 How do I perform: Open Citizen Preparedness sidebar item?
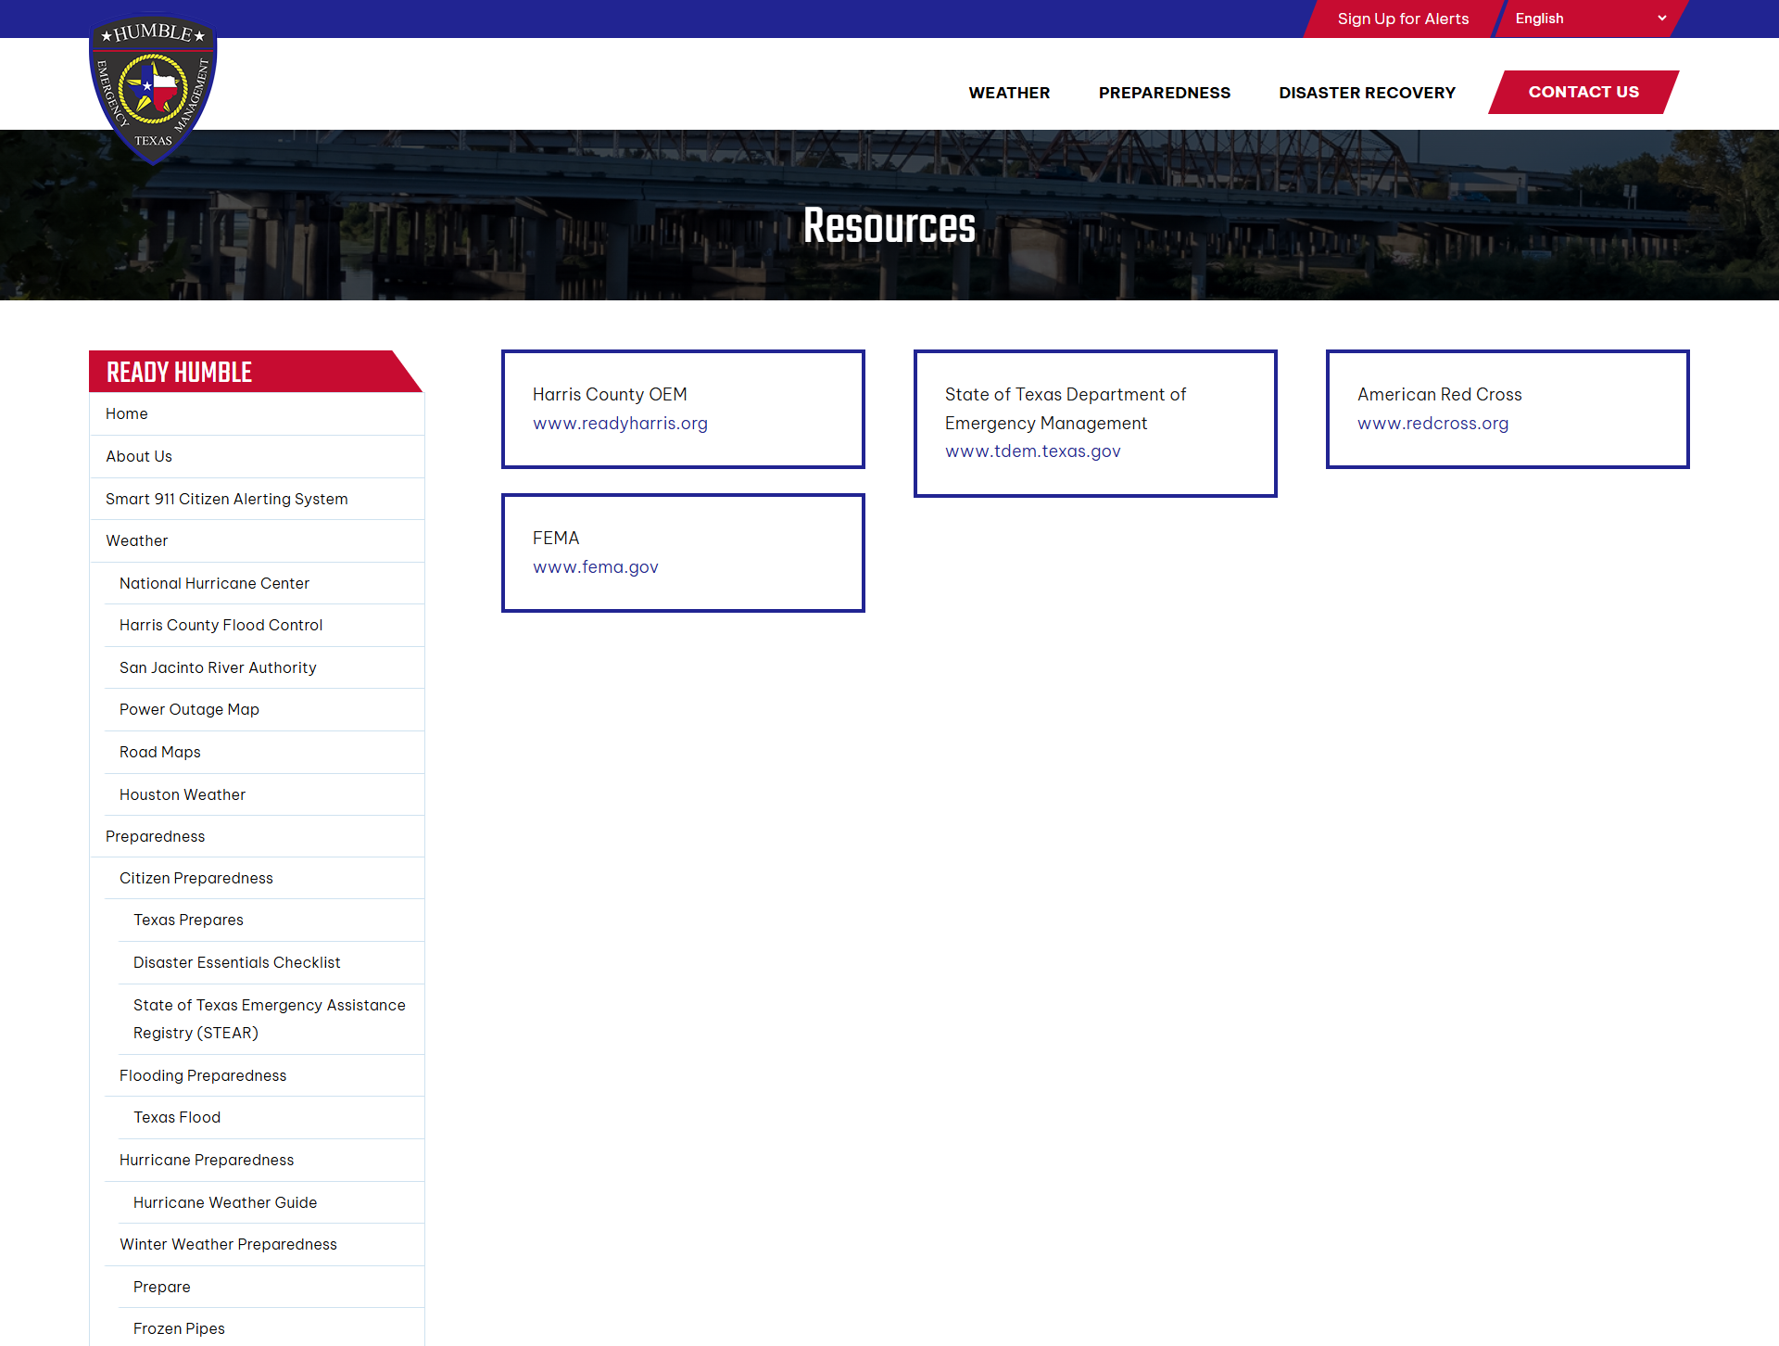tap(264, 878)
